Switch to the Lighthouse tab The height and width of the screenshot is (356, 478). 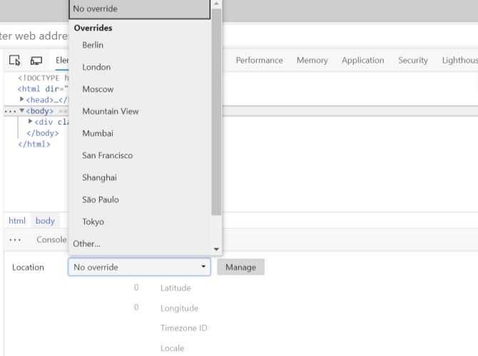(x=459, y=61)
